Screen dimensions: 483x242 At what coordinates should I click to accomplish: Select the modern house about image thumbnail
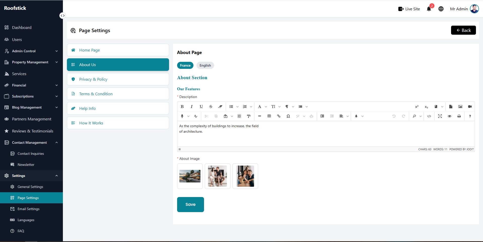point(190,176)
